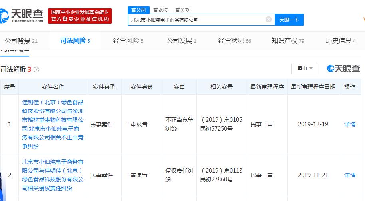Click the 司法解析 section heading
The height and width of the screenshot is (201, 365).
[x=13, y=69]
